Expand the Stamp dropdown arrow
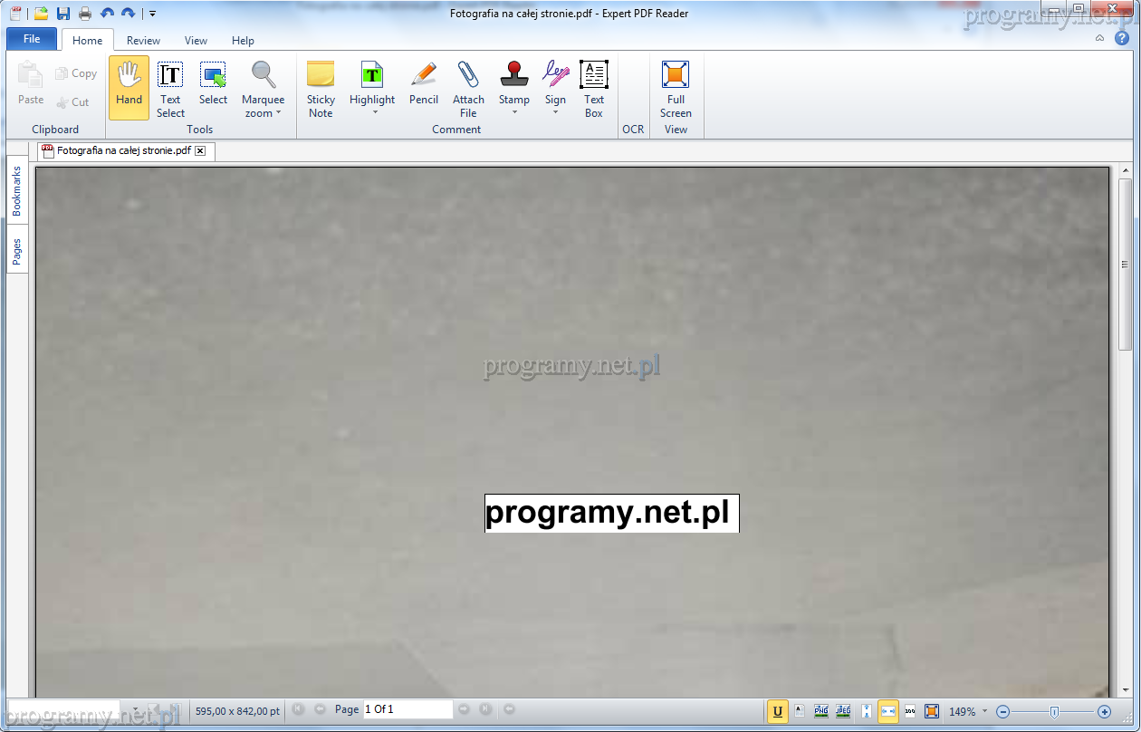The width and height of the screenshot is (1141, 732). click(x=514, y=113)
